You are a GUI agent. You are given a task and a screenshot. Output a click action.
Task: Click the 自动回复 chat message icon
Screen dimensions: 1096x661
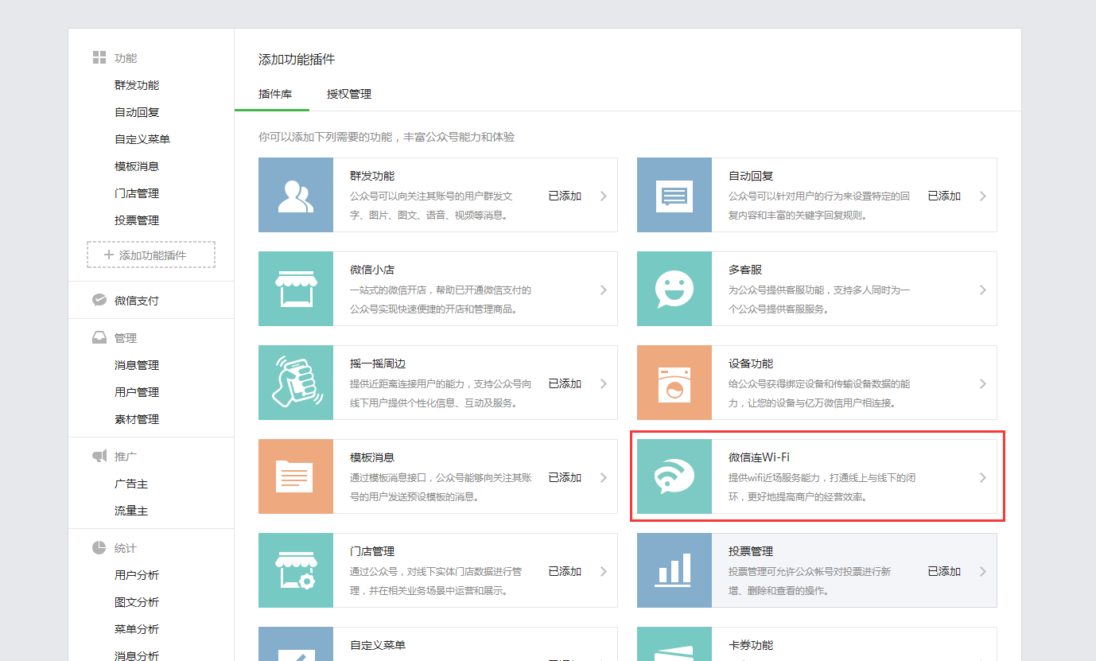[674, 195]
